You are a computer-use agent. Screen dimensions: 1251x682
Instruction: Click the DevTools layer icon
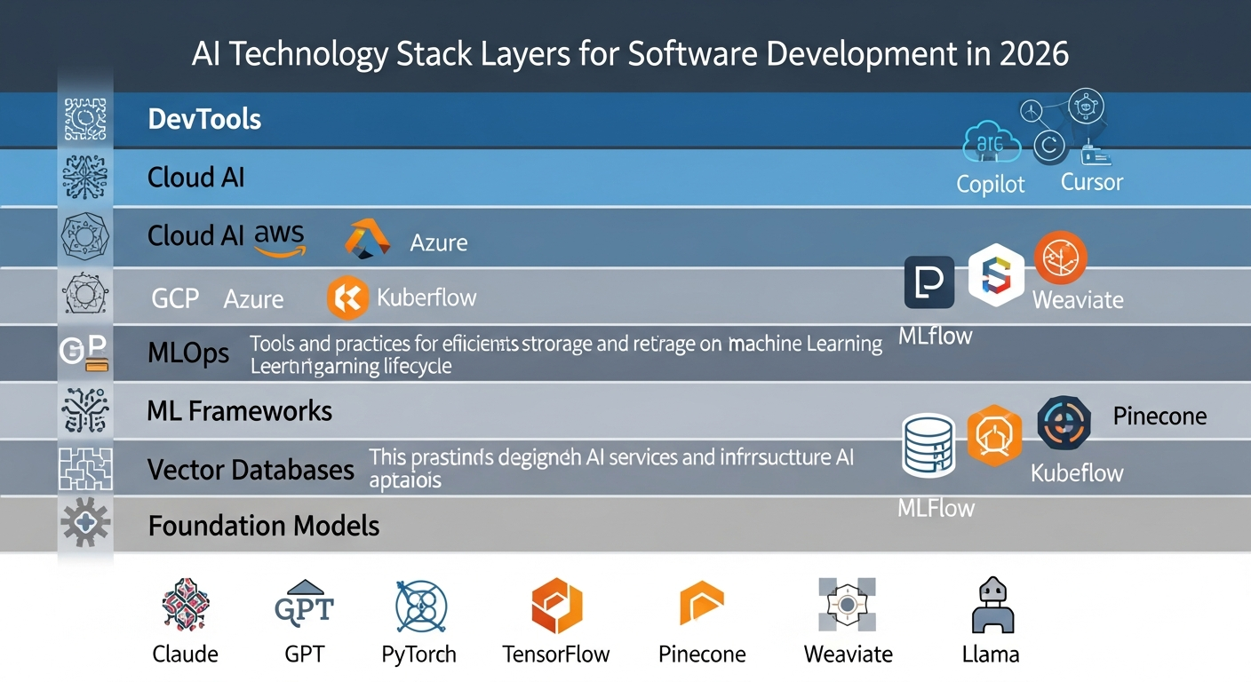pos(85,119)
